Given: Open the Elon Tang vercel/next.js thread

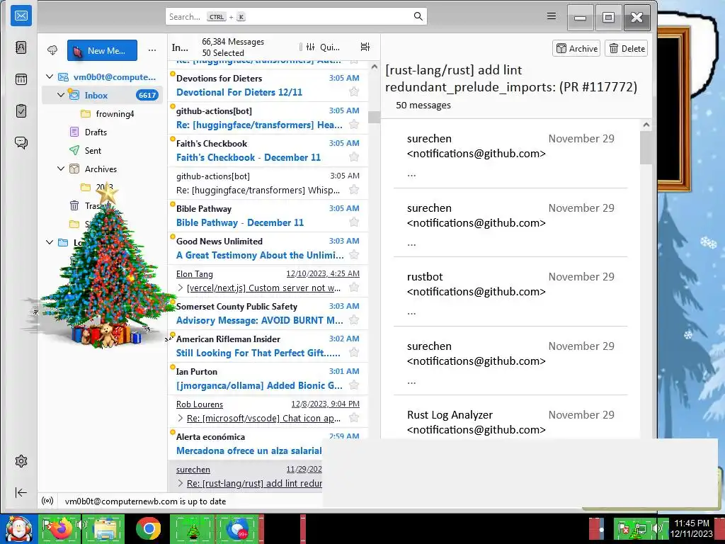Looking at the screenshot, I should 268,280.
